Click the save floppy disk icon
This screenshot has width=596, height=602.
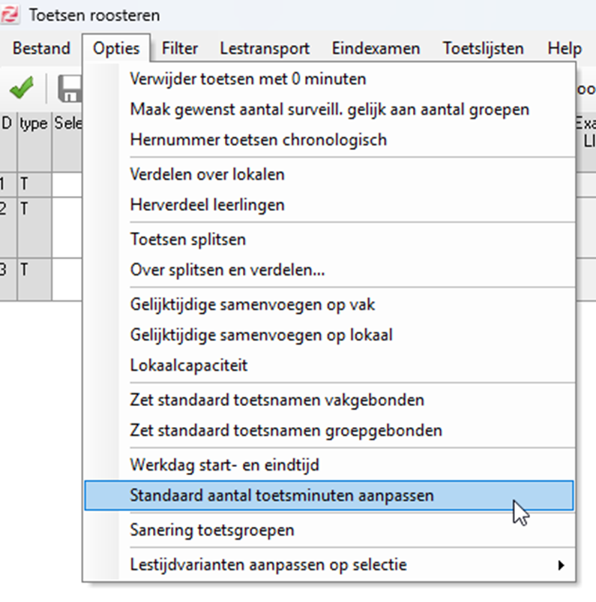coord(70,89)
